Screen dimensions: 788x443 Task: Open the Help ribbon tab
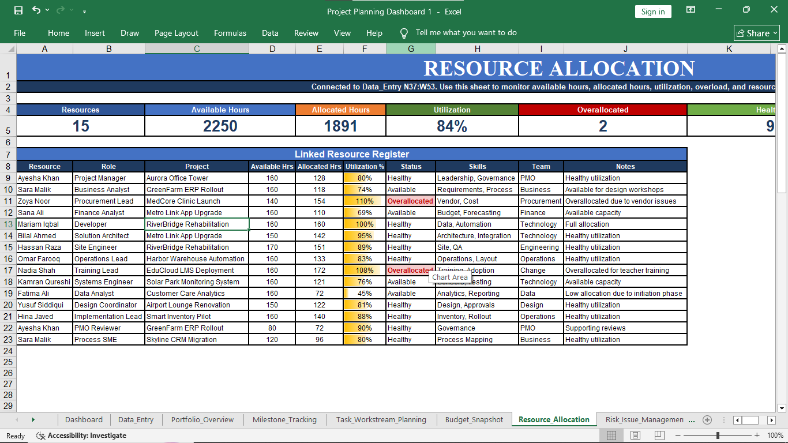pos(374,33)
